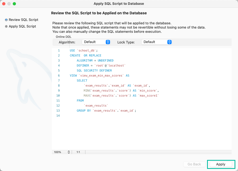This screenshot has height=171, width=238.
Task: Open the Algorithm dropdown
Action: 96,42
